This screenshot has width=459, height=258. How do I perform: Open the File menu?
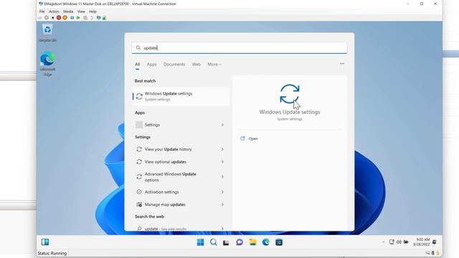pyautogui.click(x=42, y=11)
